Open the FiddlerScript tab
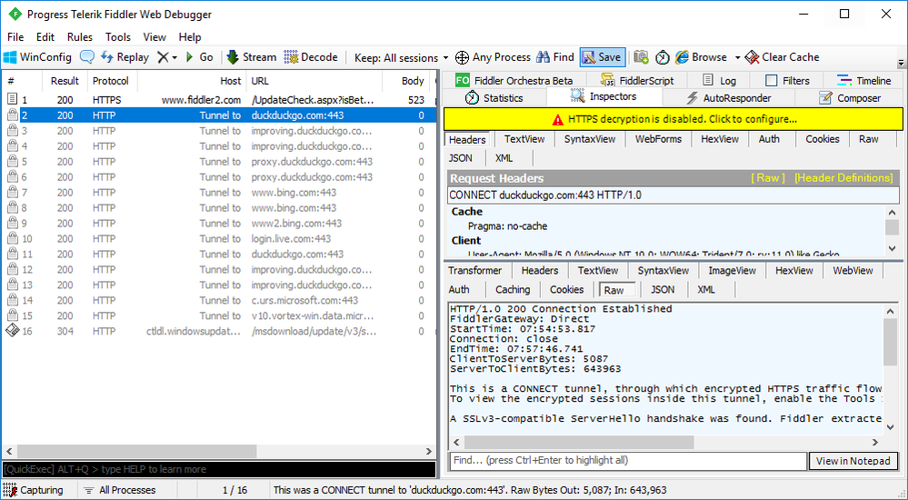908x500 pixels. [x=637, y=81]
